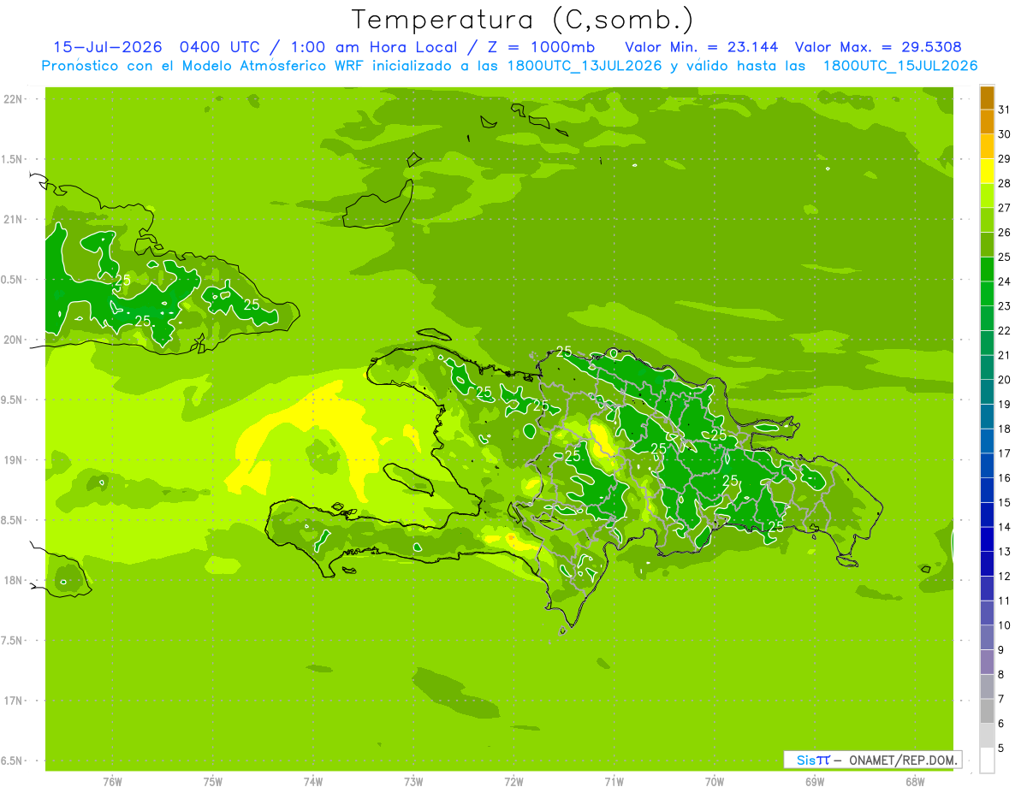
Task: Click the '20N' latitude axis label
Action: point(13,340)
